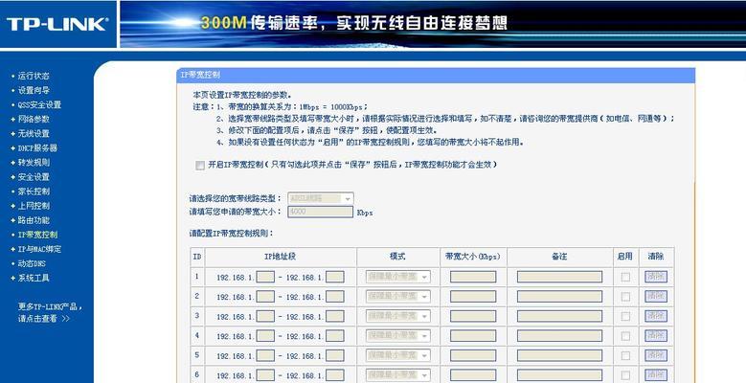Click row 6 备注 input field
This screenshot has height=383, width=746.
[x=559, y=375]
